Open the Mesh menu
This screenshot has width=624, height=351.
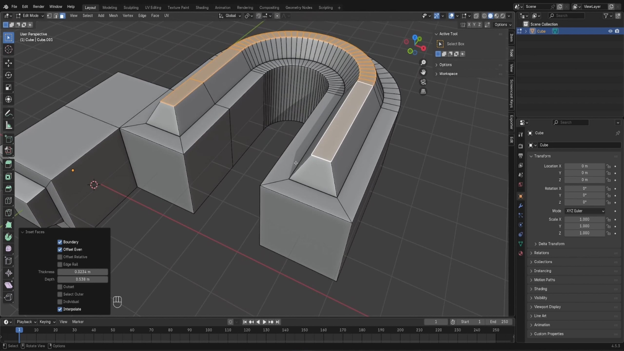(113, 16)
